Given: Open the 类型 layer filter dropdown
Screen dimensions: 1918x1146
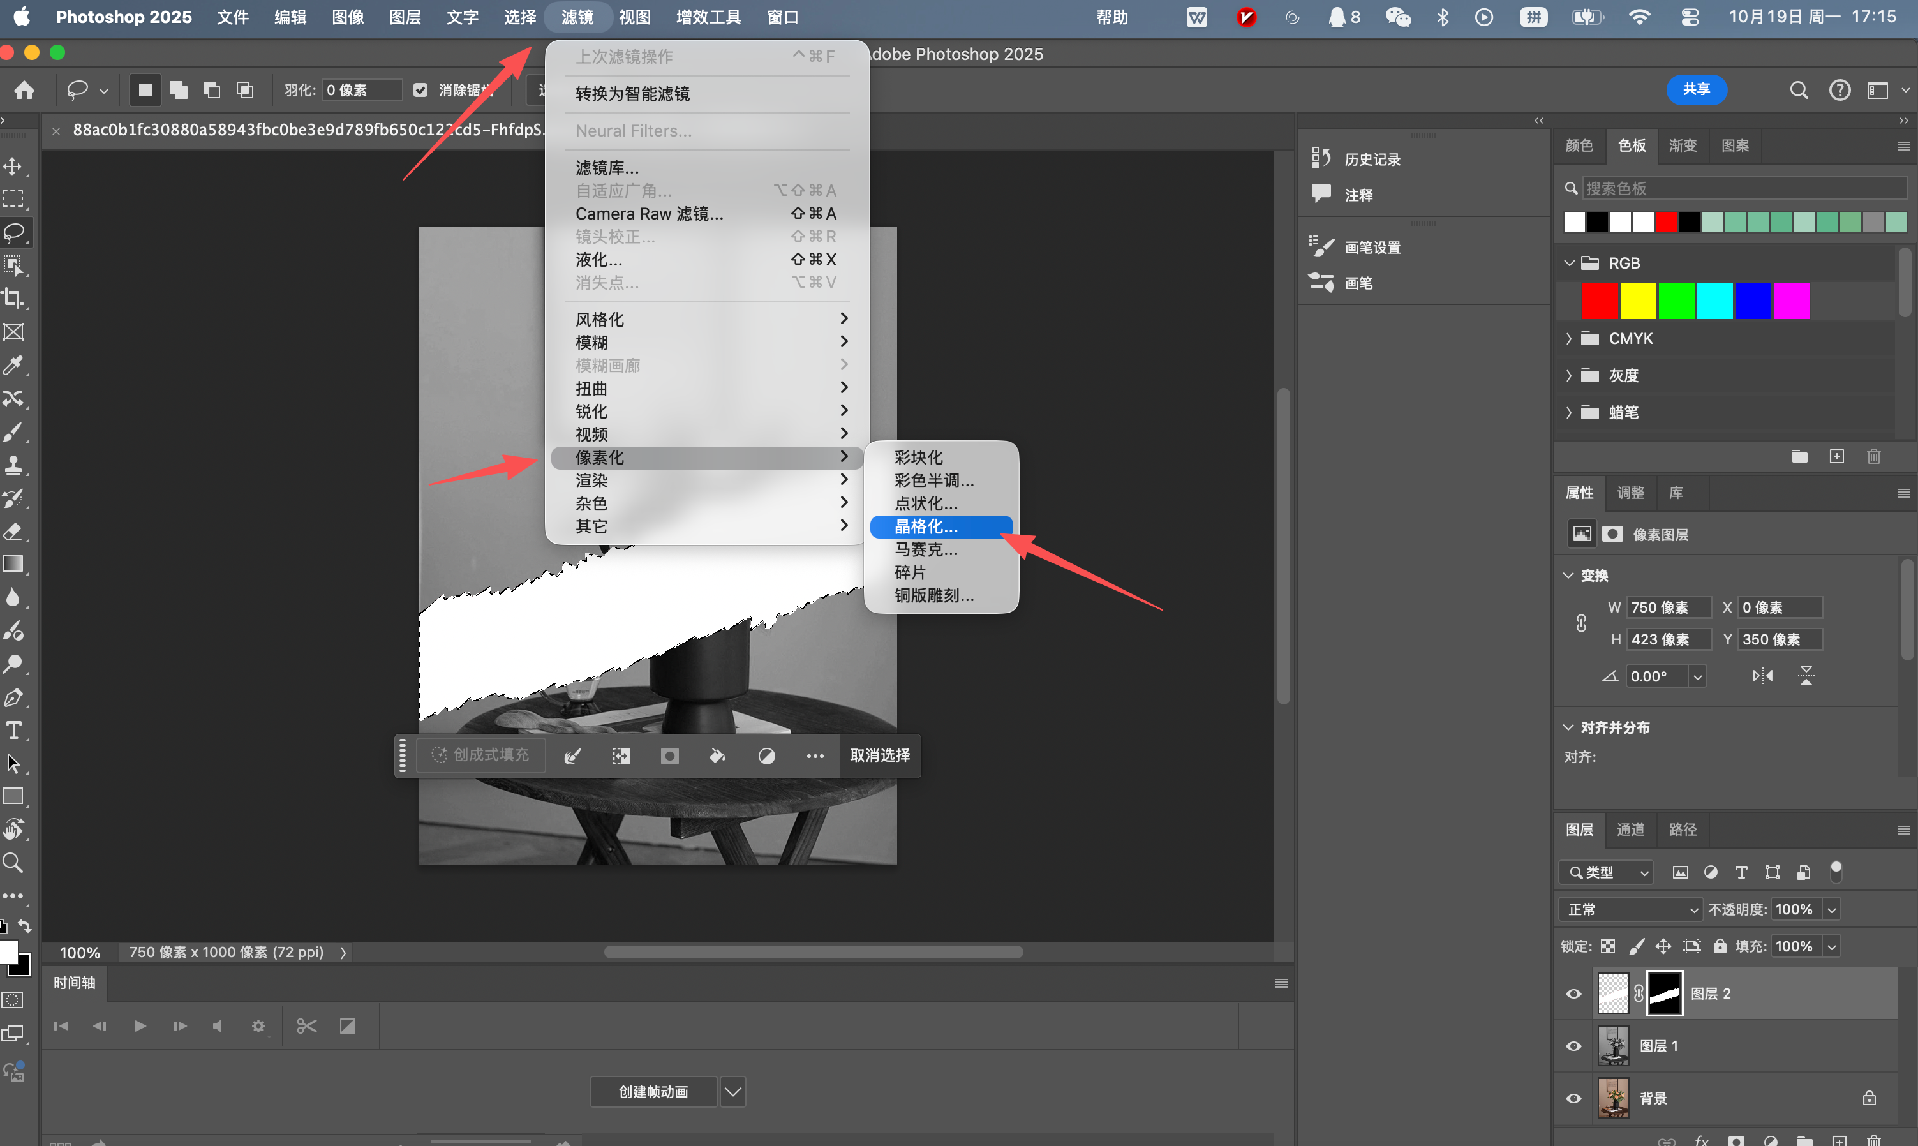Looking at the screenshot, I should point(1606,873).
